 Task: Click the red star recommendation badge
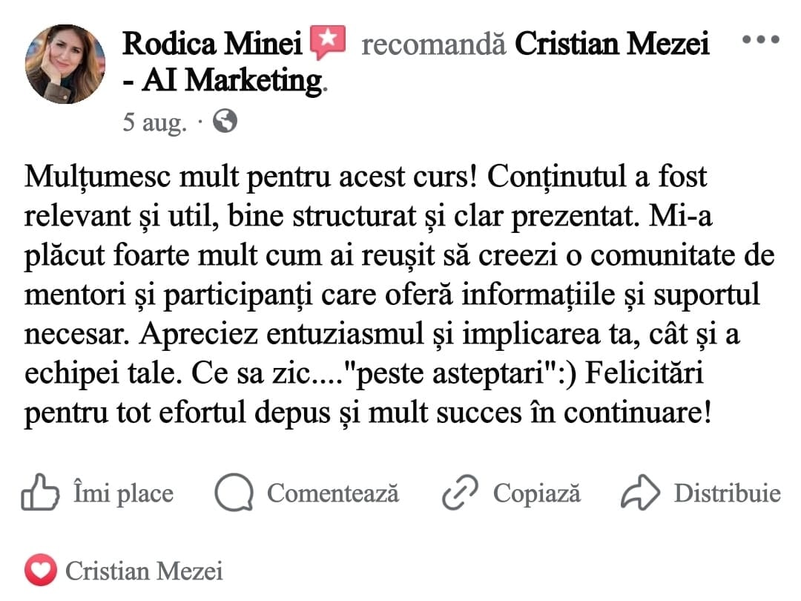tap(328, 42)
